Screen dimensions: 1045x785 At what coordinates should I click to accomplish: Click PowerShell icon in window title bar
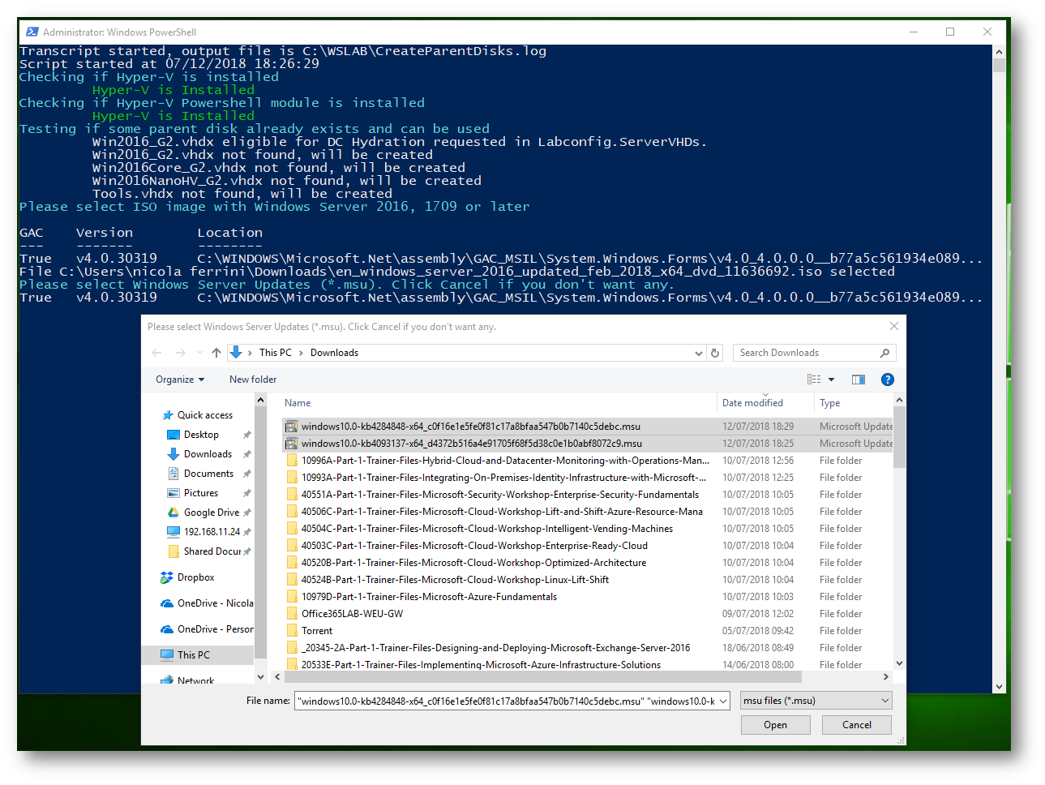coord(32,32)
